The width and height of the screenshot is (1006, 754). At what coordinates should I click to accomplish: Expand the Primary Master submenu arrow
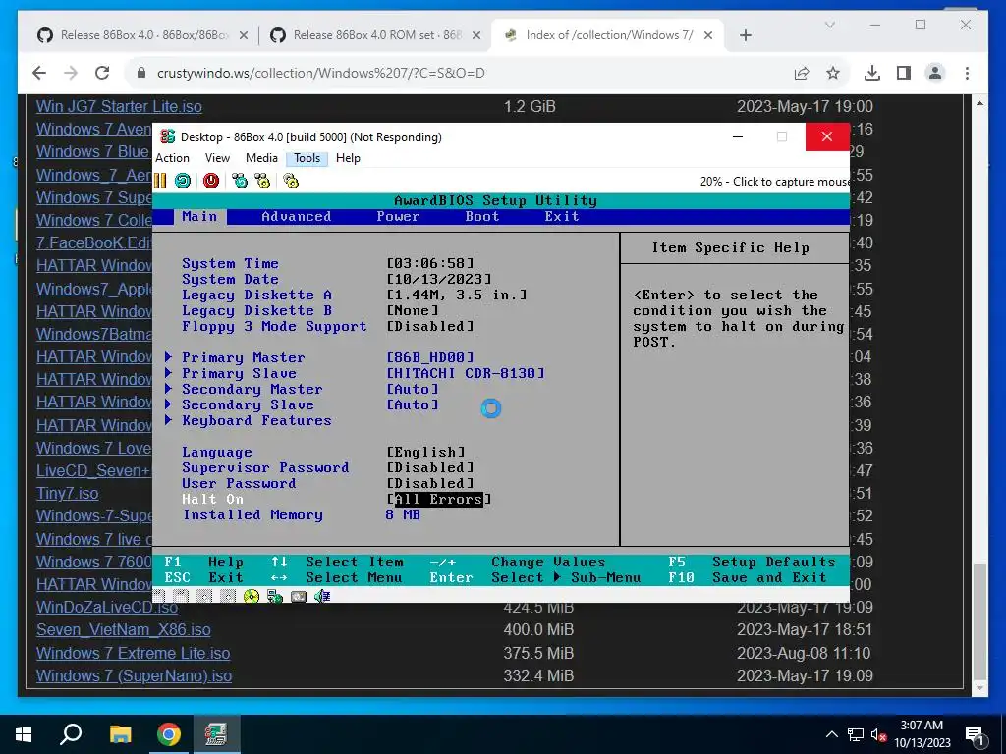tap(168, 356)
